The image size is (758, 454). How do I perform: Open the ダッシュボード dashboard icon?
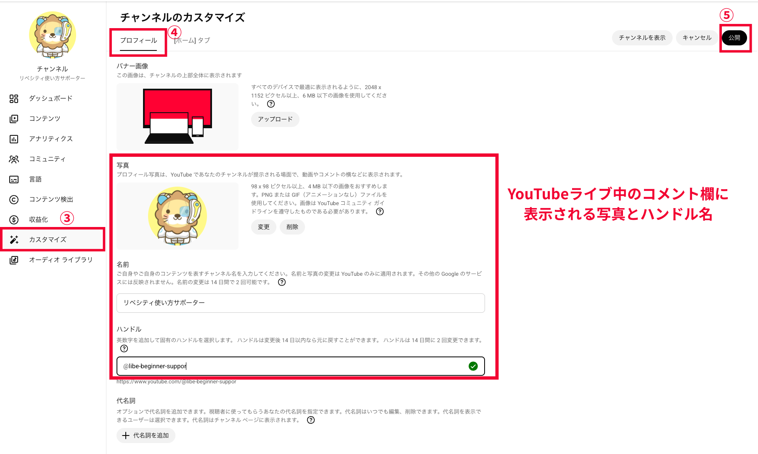pos(14,98)
